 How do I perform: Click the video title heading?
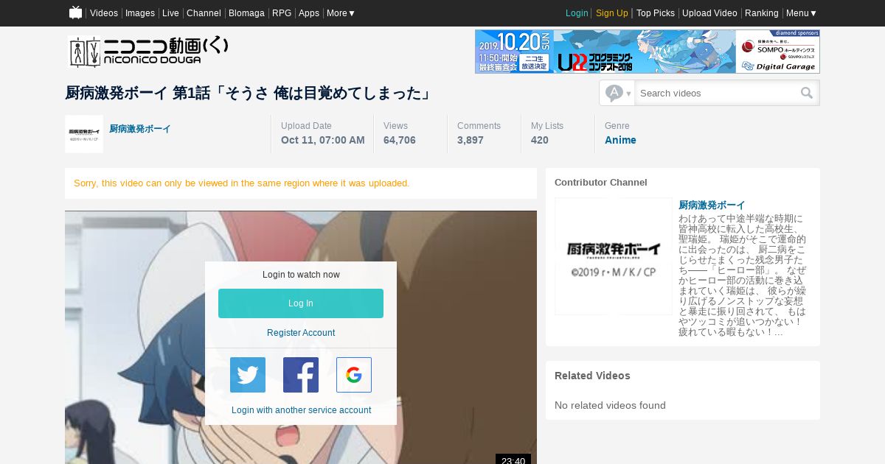[248, 93]
